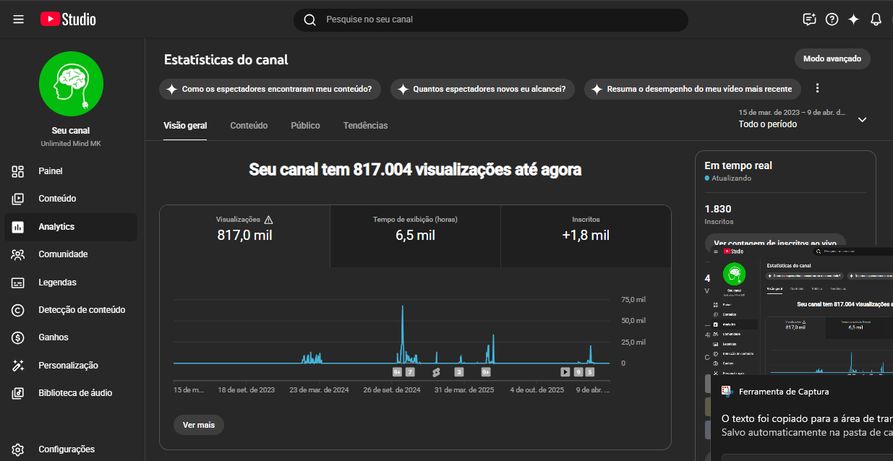Click the Estatísticas do canal title

tap(226, 60)
